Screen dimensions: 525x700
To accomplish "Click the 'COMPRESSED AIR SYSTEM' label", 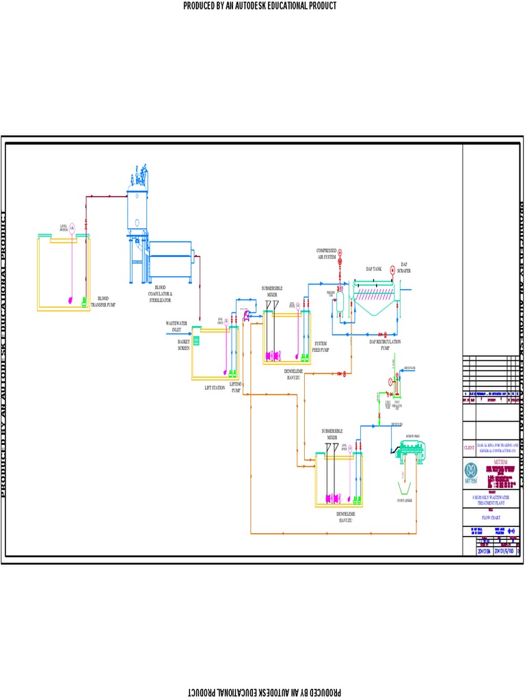I will pyautogui.click(x=326, y=254).
